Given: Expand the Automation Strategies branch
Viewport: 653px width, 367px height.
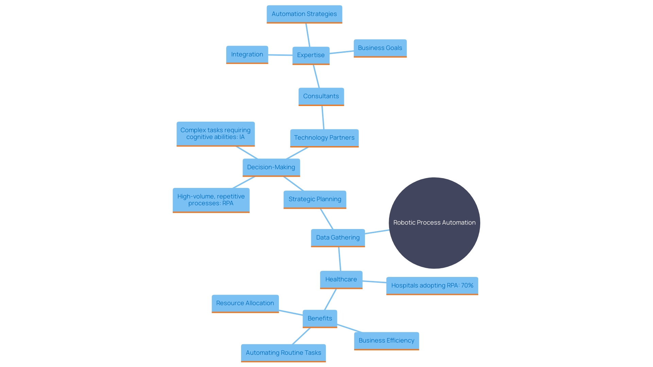Looking at the screenshot, I should pyautogui.click(x=311, y=14).
